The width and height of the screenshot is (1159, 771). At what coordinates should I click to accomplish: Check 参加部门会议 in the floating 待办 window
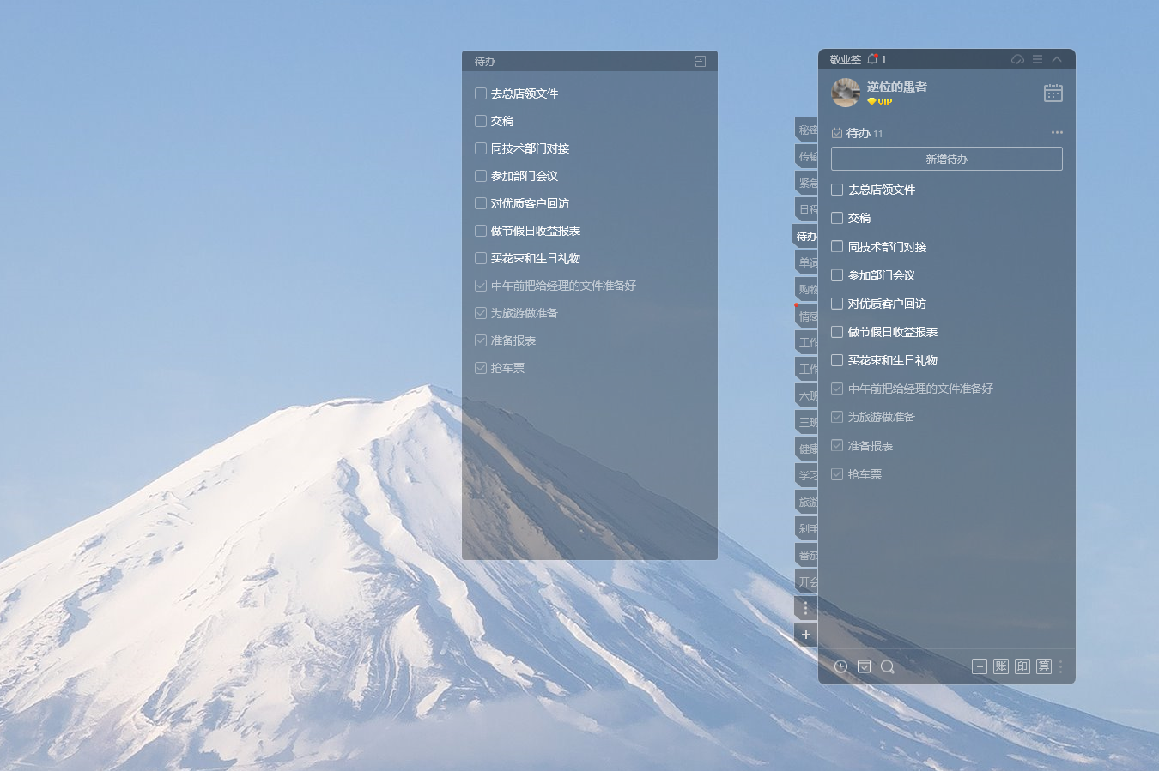tap(481, 176)
